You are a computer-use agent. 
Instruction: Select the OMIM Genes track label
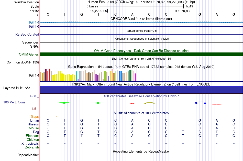(29, 55)
